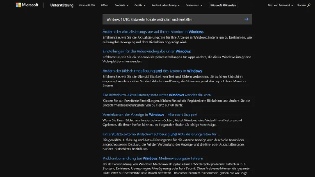This screenshot has height=177, width=315.
Task: Click text 'Wenn Sie Ihren Bildschirm besser sehen'
Action: pyautogui.click(x=172, y=122)
